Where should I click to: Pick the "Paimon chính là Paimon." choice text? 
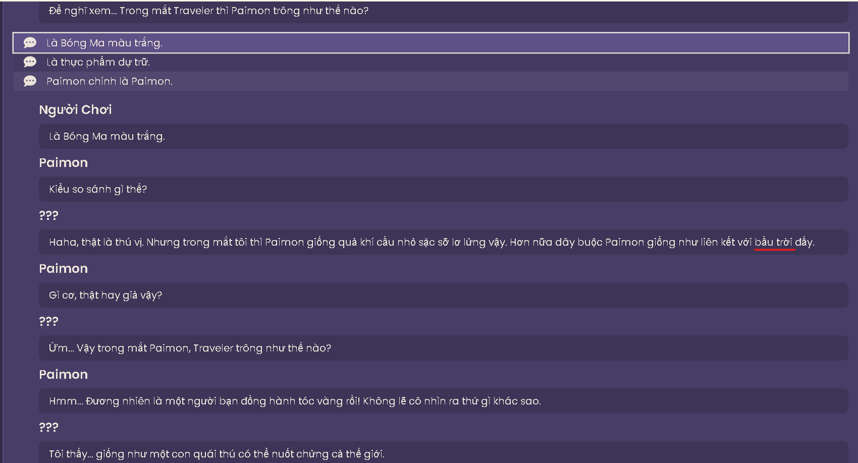(x=110, y=81)
